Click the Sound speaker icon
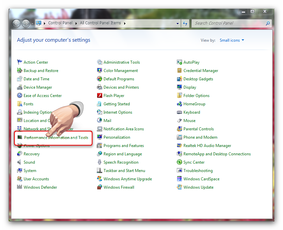The height and width of the screenshot is (230, 283). click(x=19, y=162)
